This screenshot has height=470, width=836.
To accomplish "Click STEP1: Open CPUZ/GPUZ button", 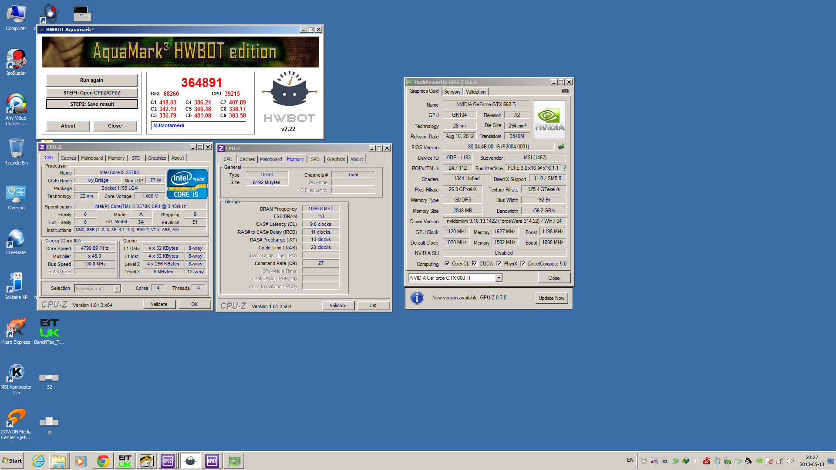I will tap(92, 93).
